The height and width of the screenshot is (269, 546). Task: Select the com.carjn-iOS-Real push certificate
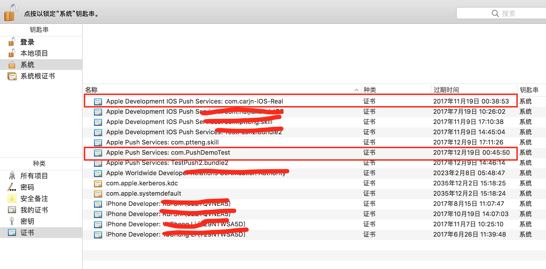tap(194, 101)
